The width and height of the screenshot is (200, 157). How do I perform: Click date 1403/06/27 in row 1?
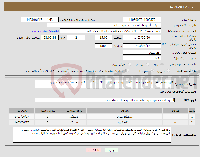click(22, 117)
